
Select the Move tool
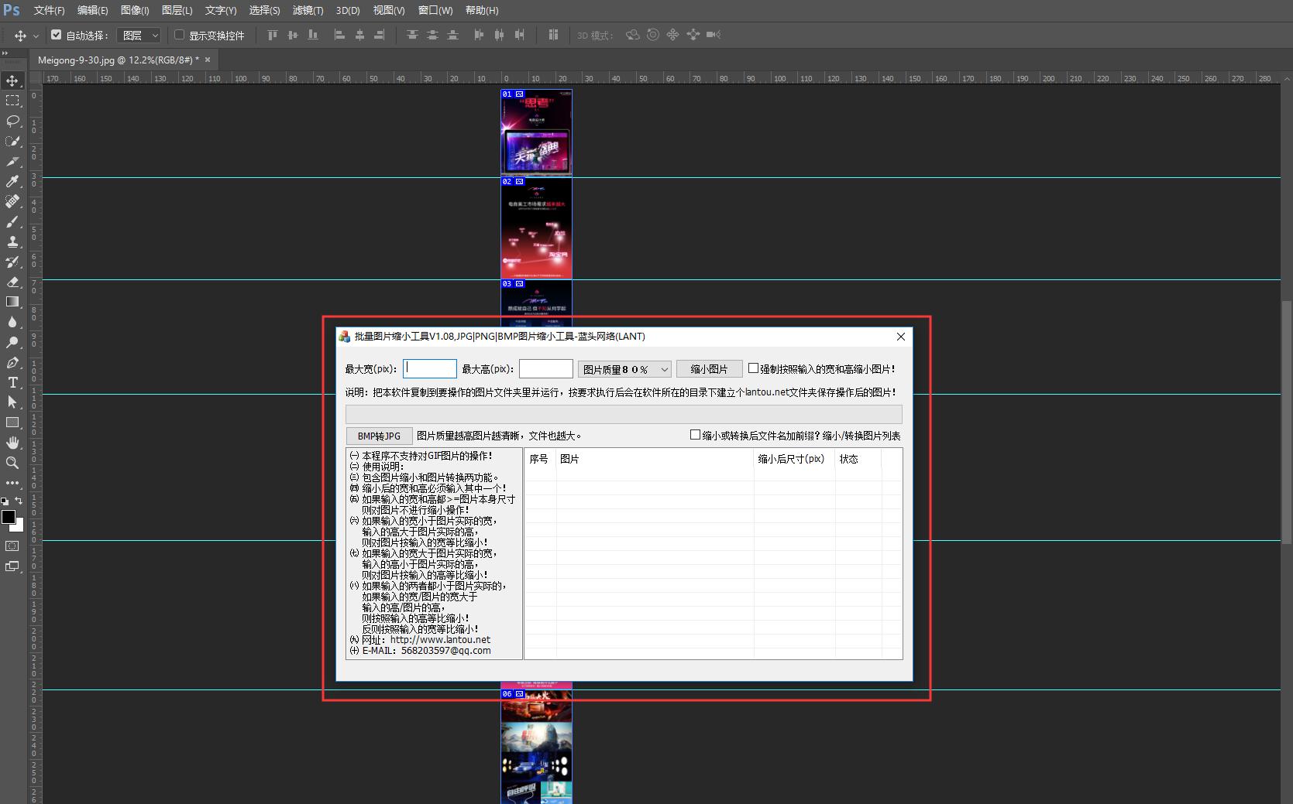point(11,80)
